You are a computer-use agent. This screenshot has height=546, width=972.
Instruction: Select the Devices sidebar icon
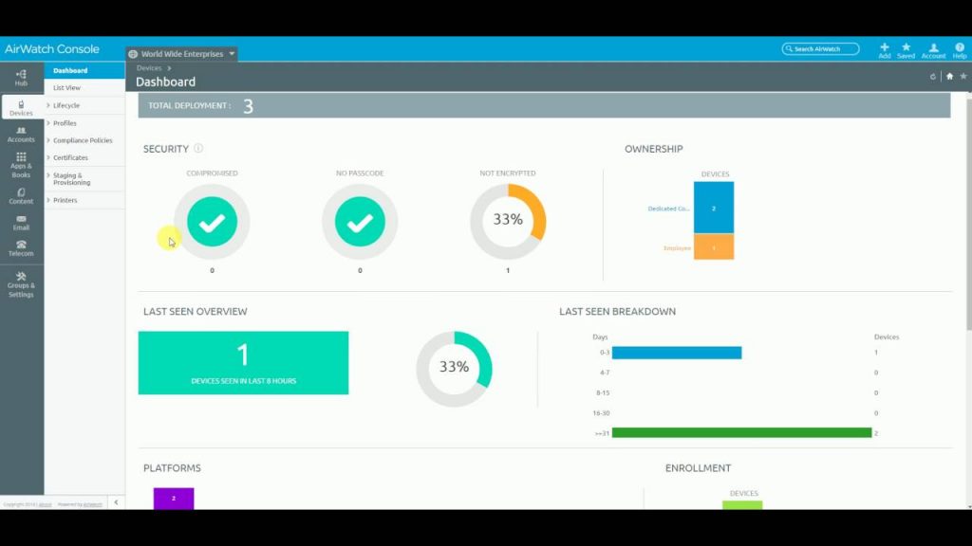pos(21,104)
